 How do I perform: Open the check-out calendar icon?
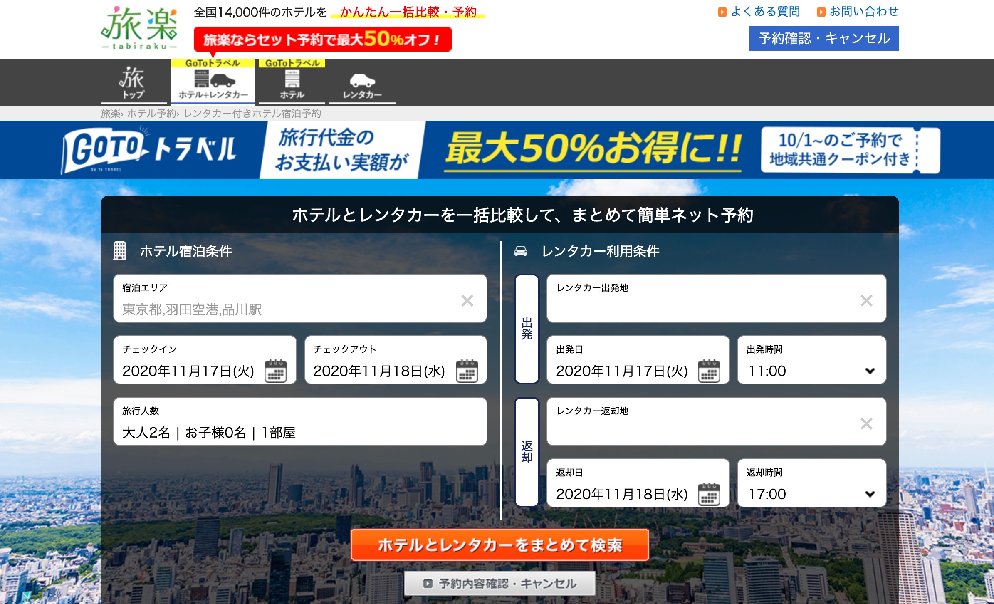point(467,371)
